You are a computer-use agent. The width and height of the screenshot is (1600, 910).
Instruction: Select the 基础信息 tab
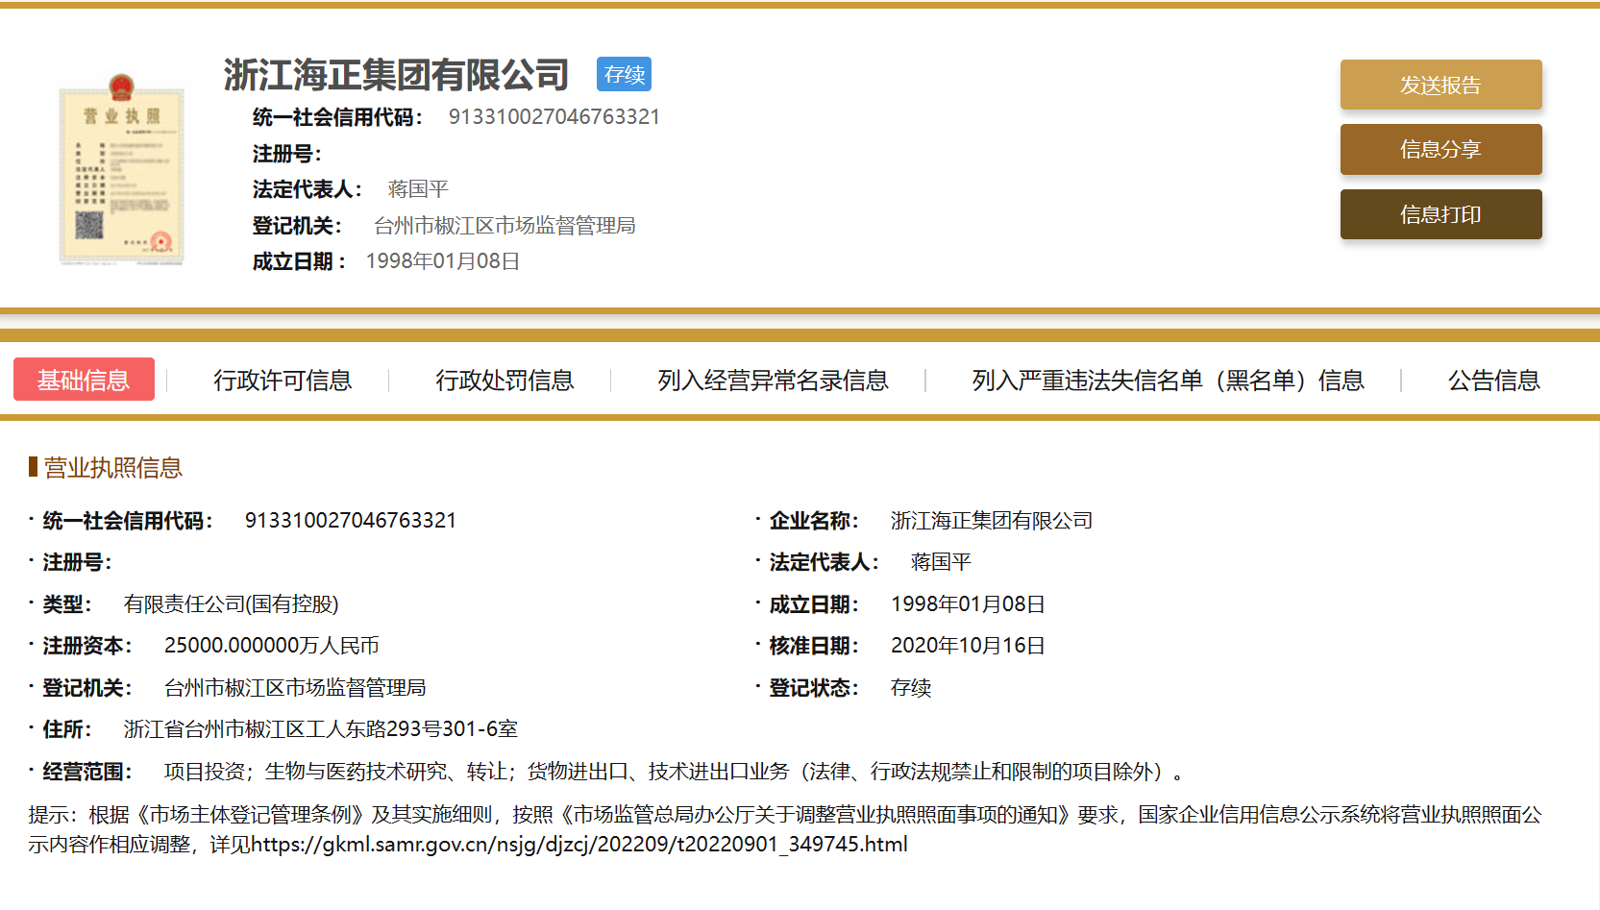point(84,380)
